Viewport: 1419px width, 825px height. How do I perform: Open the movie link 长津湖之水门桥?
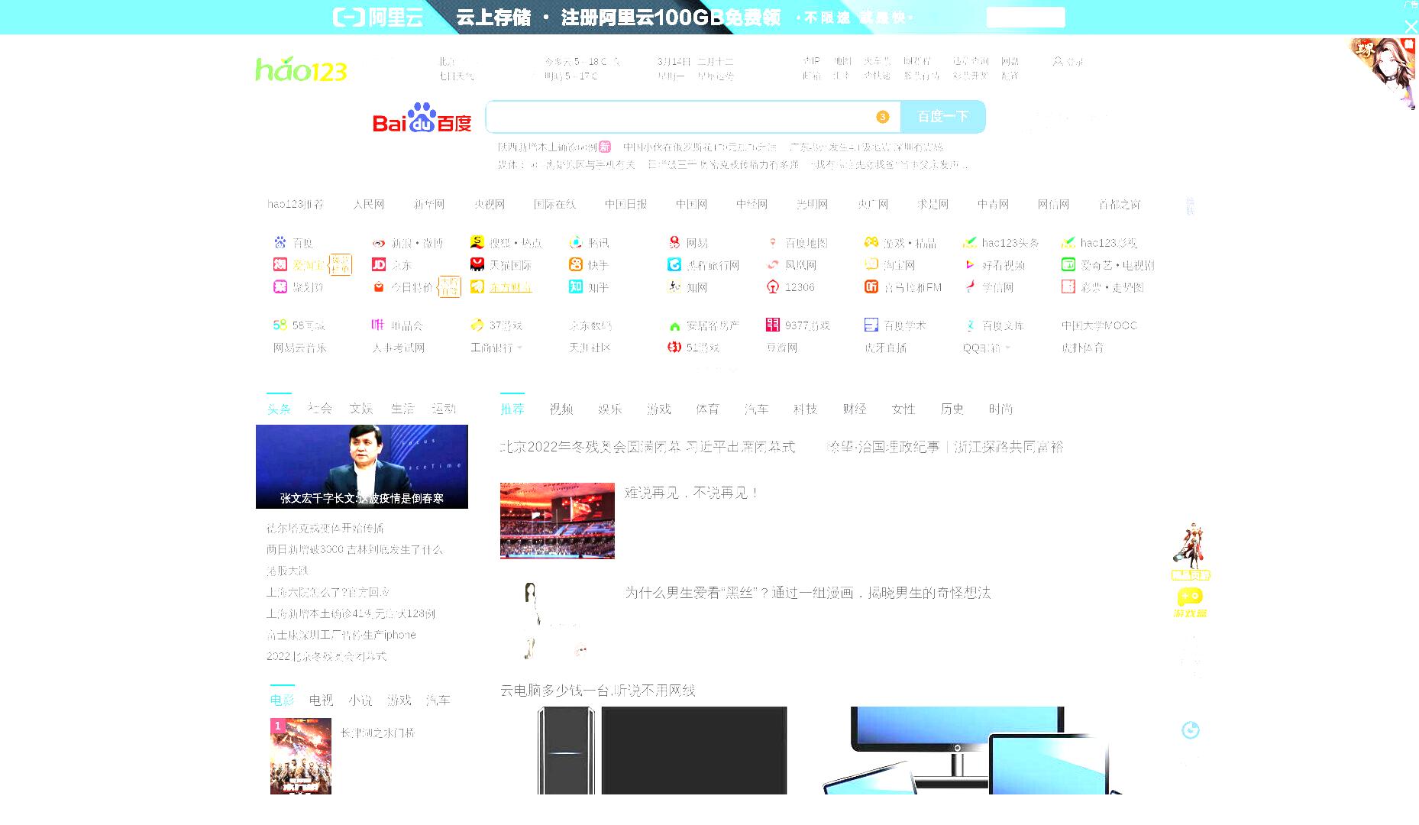point(378,733)
